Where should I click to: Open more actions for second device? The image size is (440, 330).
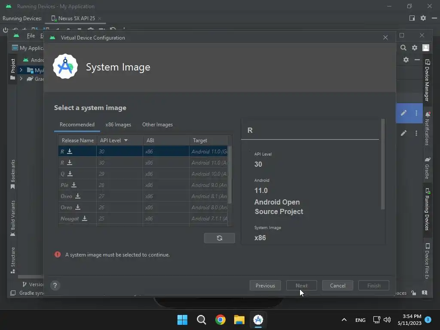click(x=416, y=133)
